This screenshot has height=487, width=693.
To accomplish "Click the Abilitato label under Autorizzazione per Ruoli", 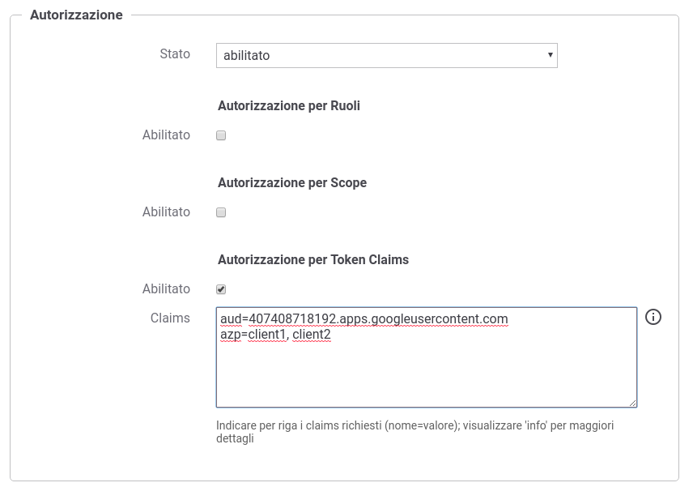I will click(166, 135).
